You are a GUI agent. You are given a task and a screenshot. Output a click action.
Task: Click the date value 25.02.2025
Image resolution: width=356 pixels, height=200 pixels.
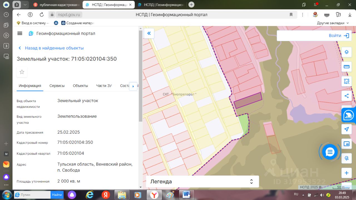(x=68, y=132)
